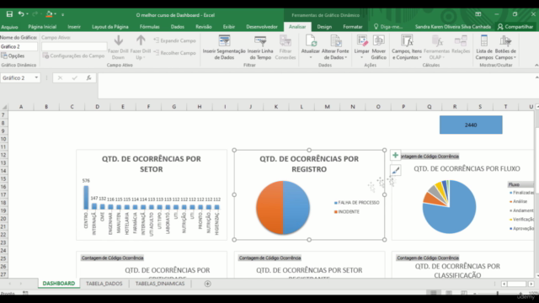Click Fazer Drill Down arrow icon
The height and width of the screenshot is (303, 539).
click(x=119, y=41)
